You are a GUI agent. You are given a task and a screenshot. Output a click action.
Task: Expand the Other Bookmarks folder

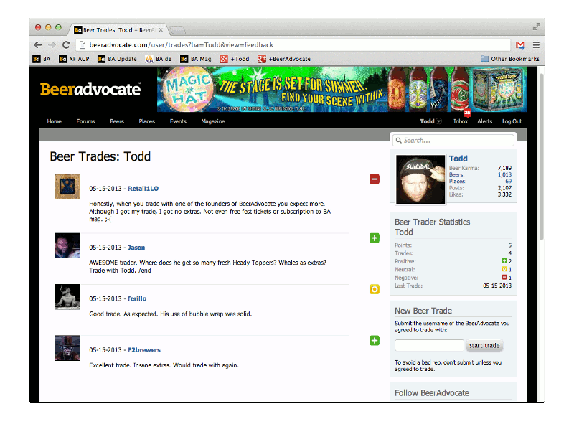510,59
